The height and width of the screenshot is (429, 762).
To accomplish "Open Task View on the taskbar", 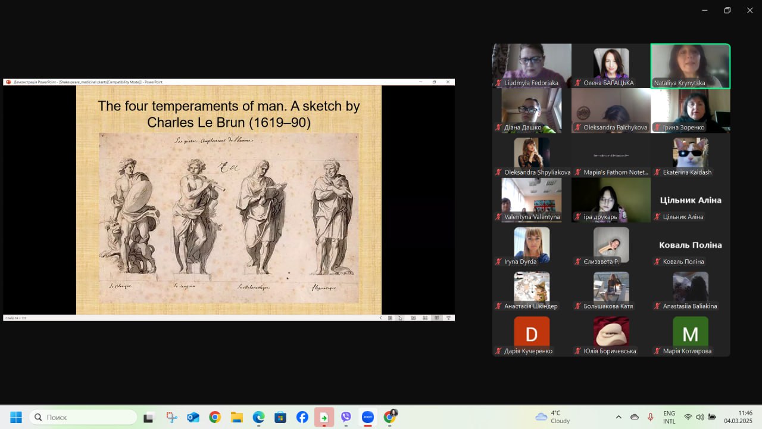I will (x=149, y=417).
